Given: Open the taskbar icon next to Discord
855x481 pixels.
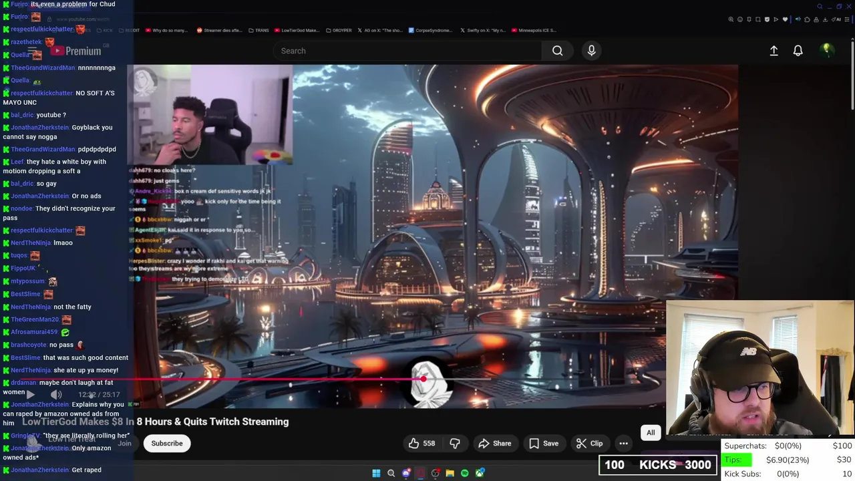Looking at the screenshot, I should 420,473.
